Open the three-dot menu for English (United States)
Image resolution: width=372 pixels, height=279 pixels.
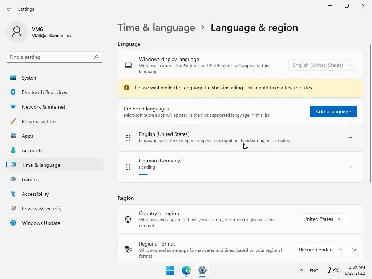350,138
